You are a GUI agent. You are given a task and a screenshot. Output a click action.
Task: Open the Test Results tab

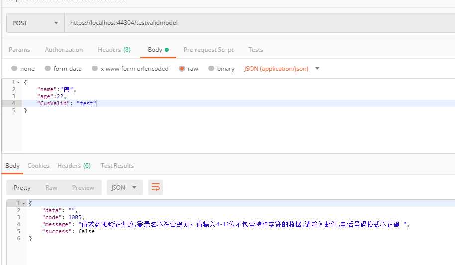[117, 165]
